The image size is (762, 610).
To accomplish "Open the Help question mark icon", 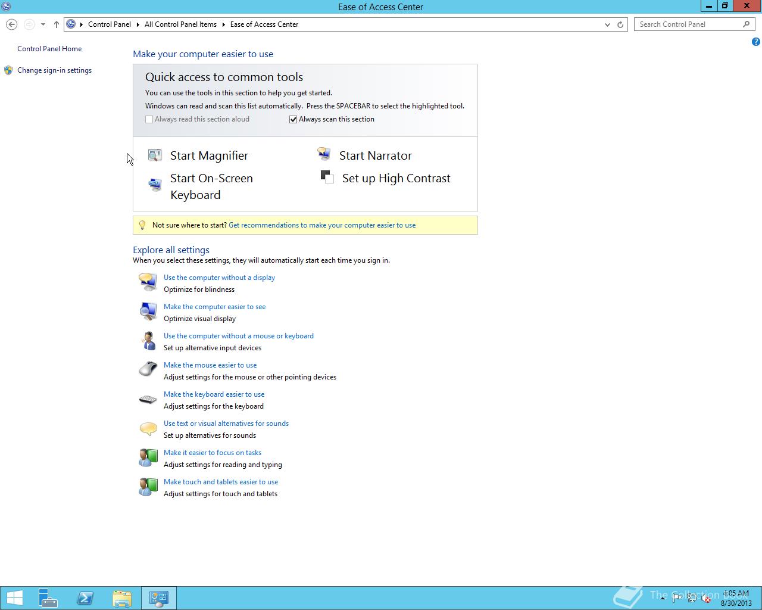I will 755,42.
